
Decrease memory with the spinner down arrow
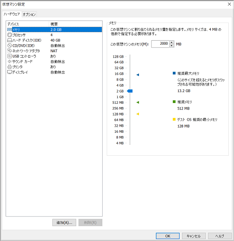point(172,45)
